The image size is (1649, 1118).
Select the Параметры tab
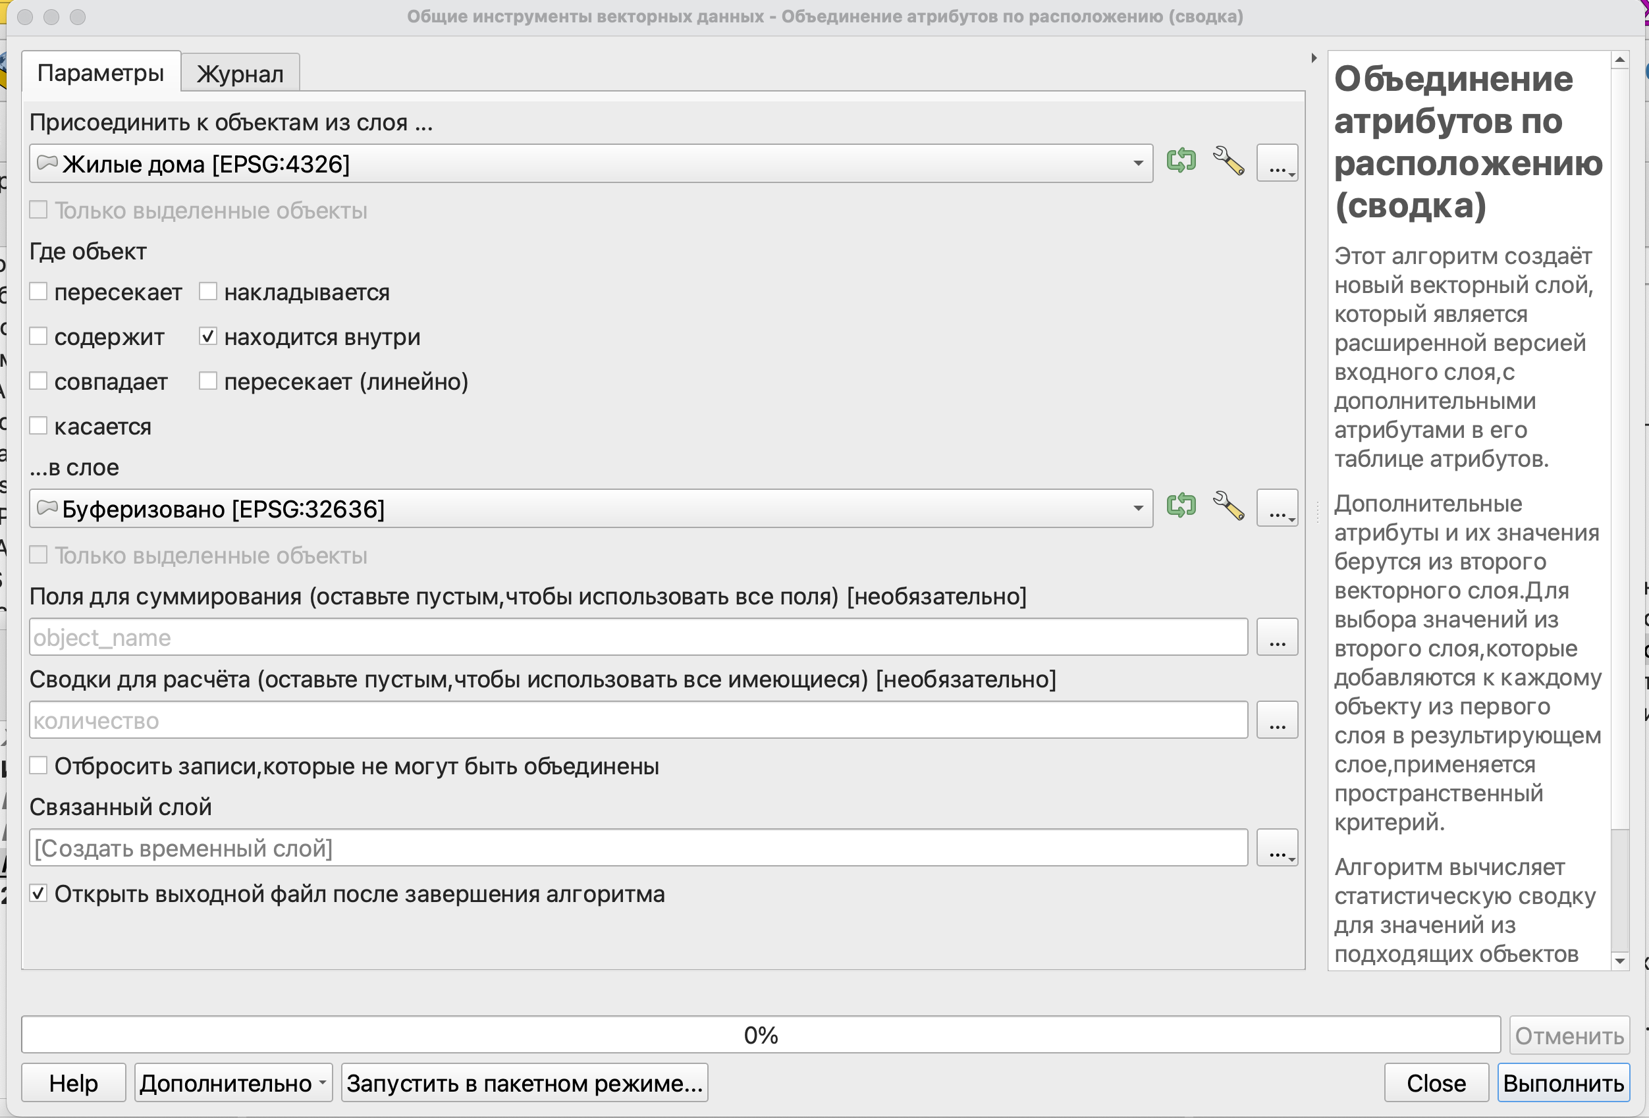[101, 73]
